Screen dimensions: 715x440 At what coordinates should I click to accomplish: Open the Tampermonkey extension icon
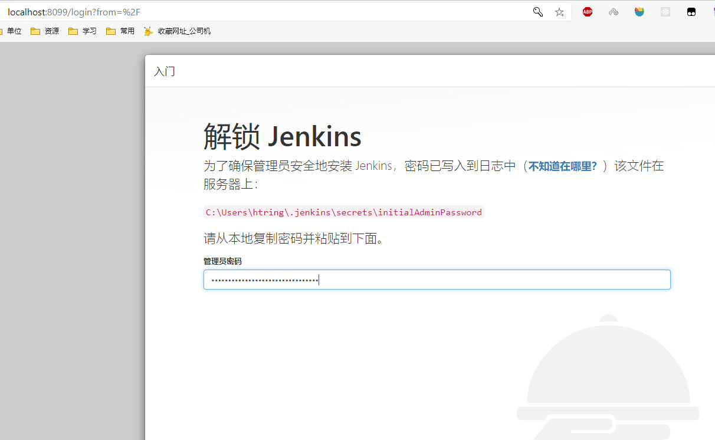click(x=691, y=12)
